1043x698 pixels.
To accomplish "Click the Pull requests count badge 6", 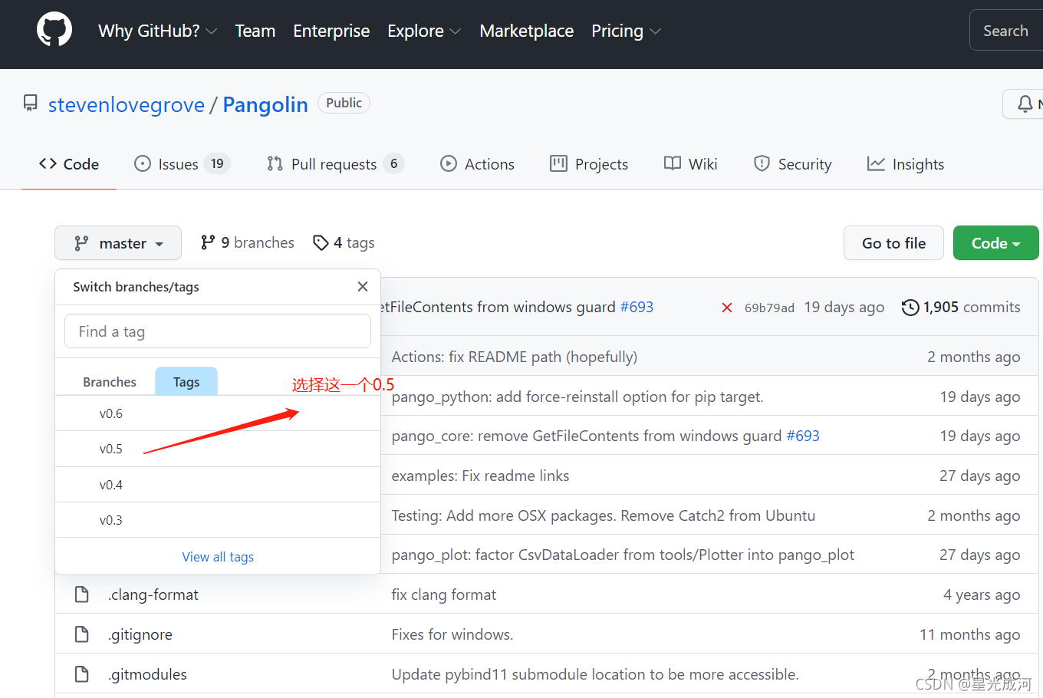I will [393, 163].
